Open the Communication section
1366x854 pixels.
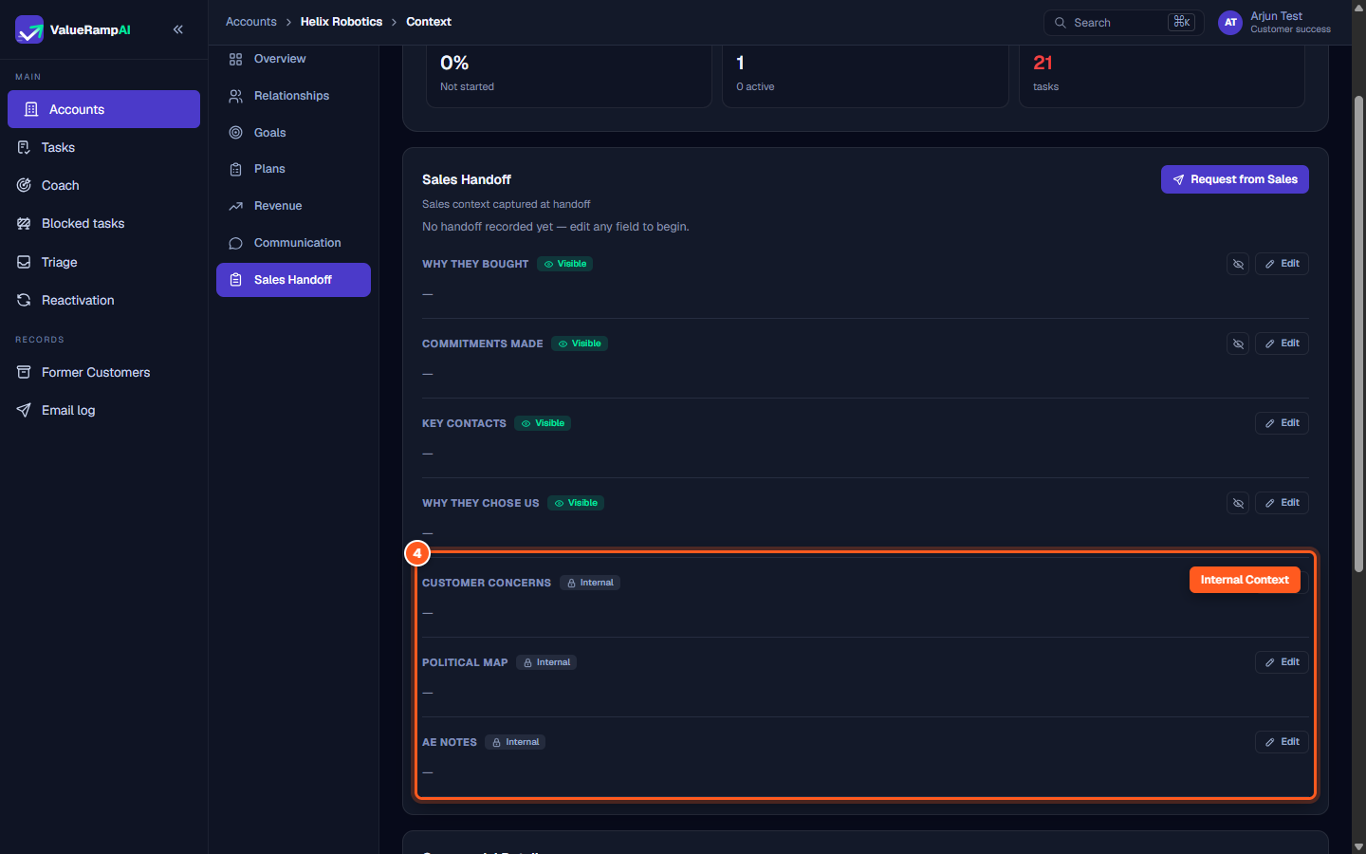(293, 243)
